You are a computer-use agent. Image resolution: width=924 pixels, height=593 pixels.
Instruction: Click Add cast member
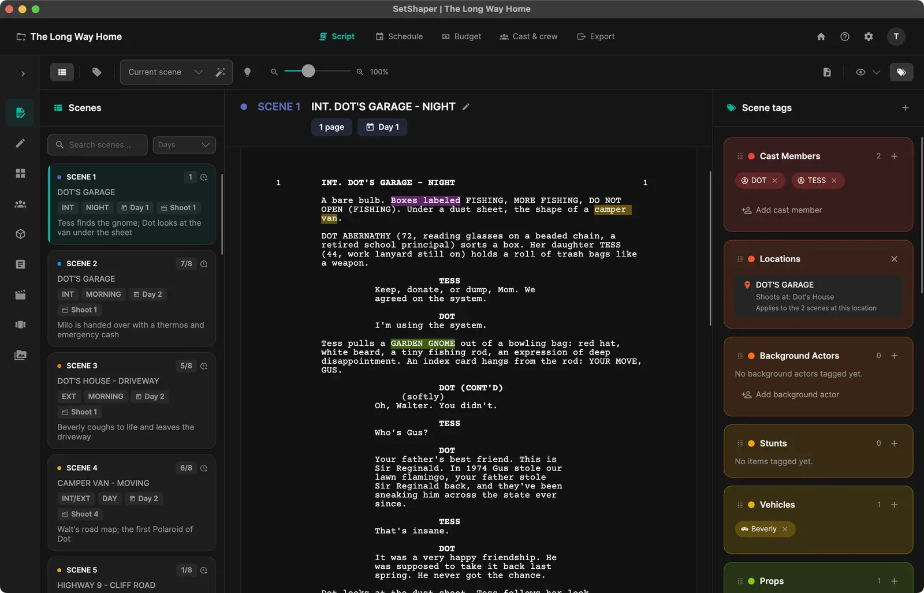tap(782, 210)
